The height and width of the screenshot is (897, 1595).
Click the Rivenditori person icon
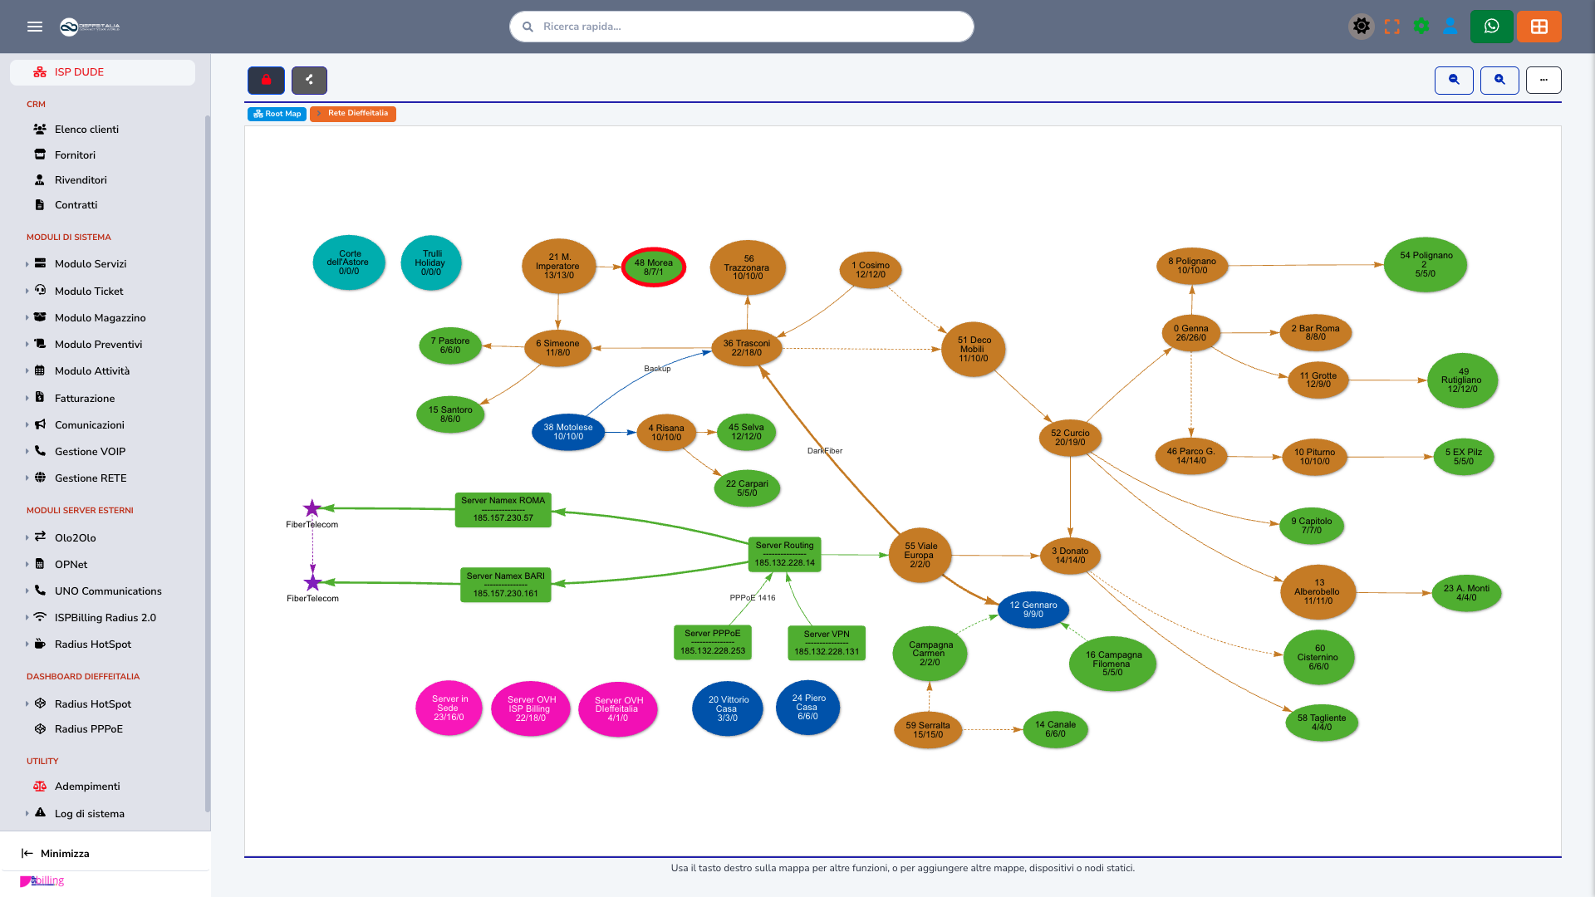[40, 179]
